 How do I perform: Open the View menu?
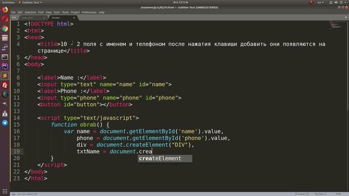(x=49, y=12)
